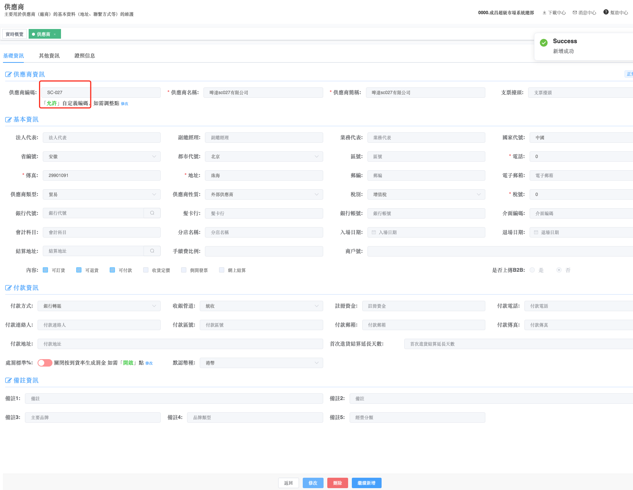Expand the 收銀管道 dropdown

[261, 306]
